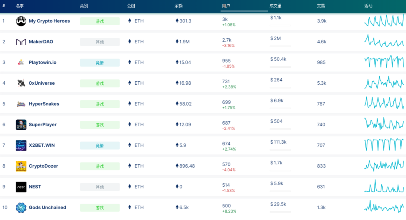The height and width of the screenshot is (220, 406).
Task: Sort by the 类别 column header
Action: pyautogui.click(x=84, y=6)
